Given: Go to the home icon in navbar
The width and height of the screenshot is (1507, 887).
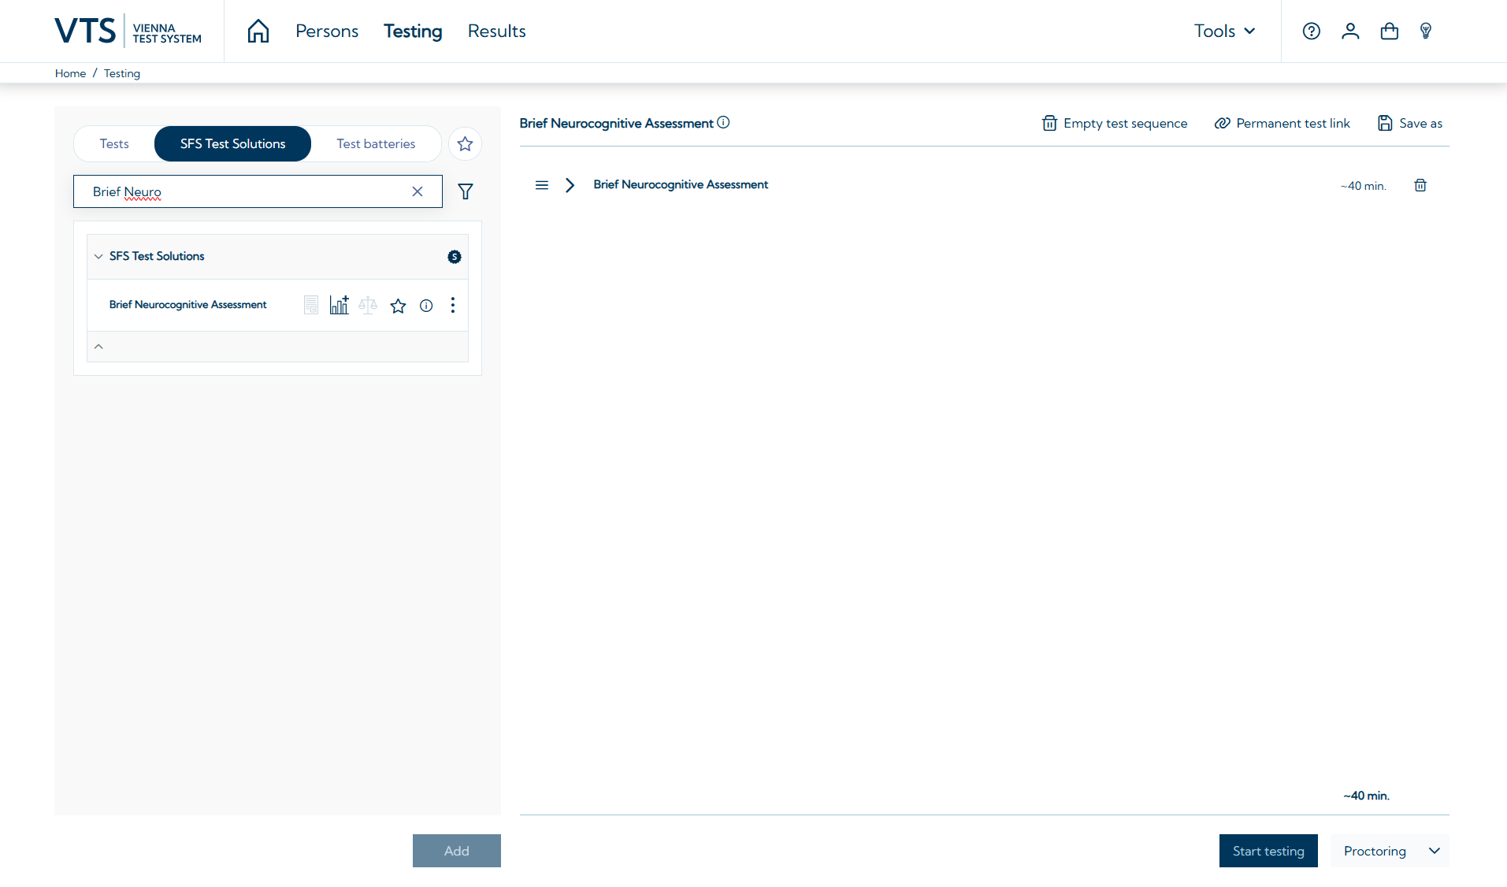Looking at the screenshot, I should 258,31.
